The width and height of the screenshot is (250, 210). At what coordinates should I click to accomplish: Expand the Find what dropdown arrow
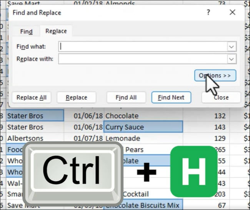coord(232,47)
